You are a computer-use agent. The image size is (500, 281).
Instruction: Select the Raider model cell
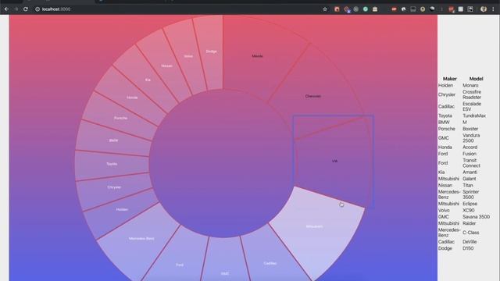click(x=469, y=223)
